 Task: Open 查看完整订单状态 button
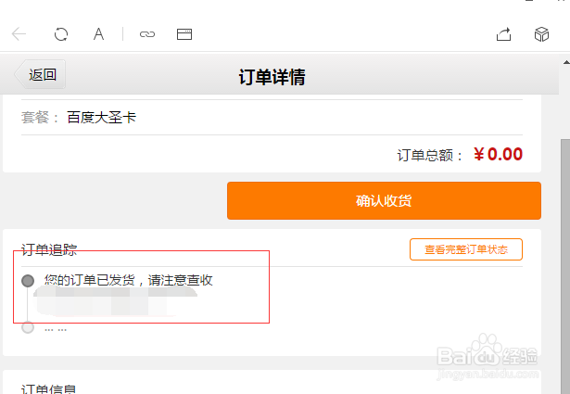pyautogui.click(x=466, y=249)
